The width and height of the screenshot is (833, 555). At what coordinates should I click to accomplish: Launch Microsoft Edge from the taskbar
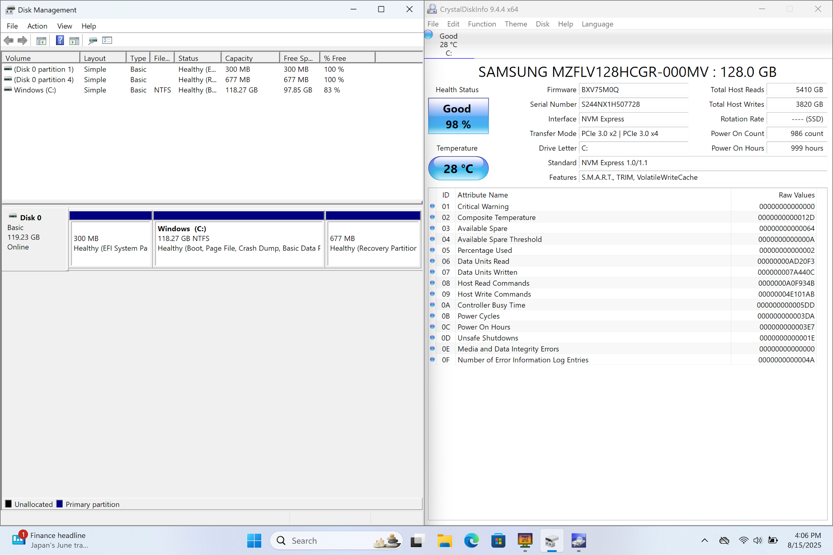pyautogui.click(x=471, y=540)
